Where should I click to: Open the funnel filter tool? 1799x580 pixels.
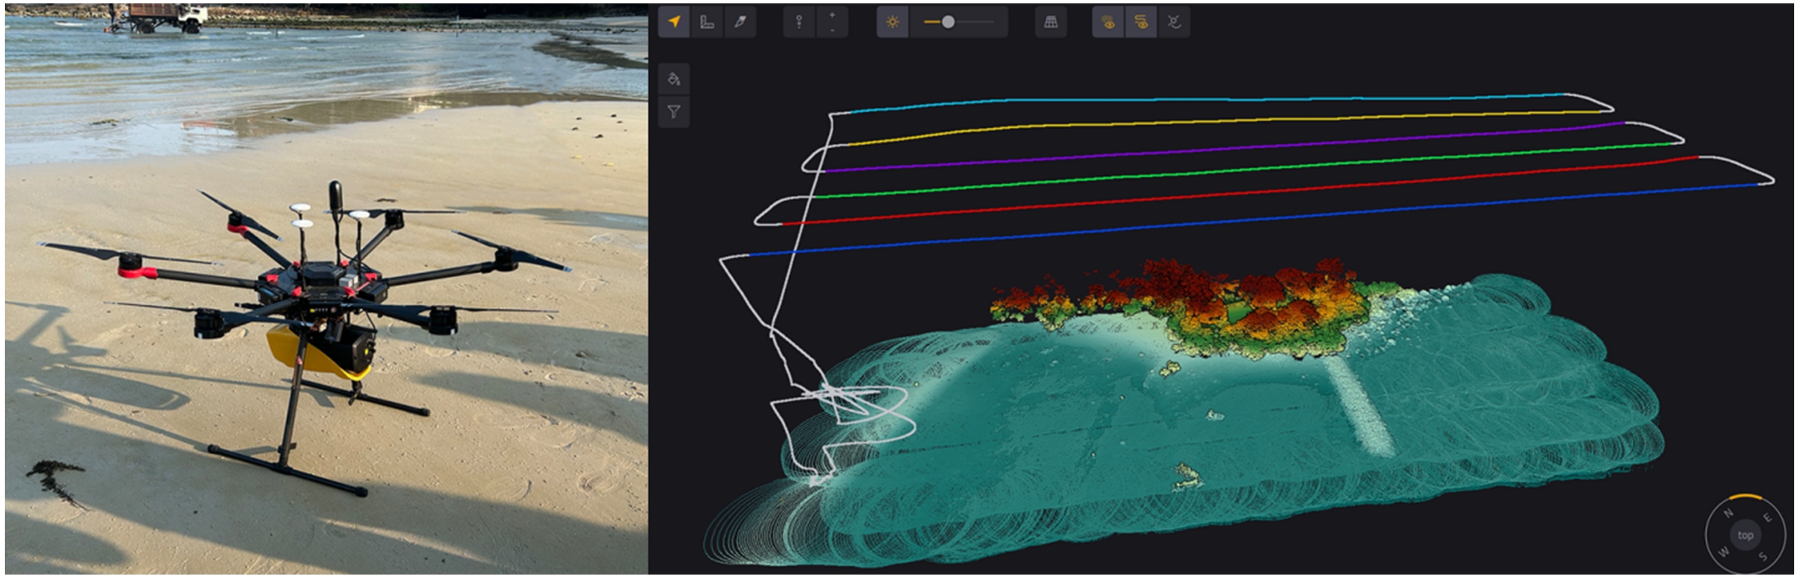(674, 112)
